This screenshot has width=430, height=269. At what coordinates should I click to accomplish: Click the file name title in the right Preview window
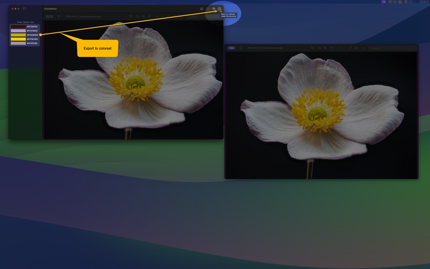click(265, 48)
